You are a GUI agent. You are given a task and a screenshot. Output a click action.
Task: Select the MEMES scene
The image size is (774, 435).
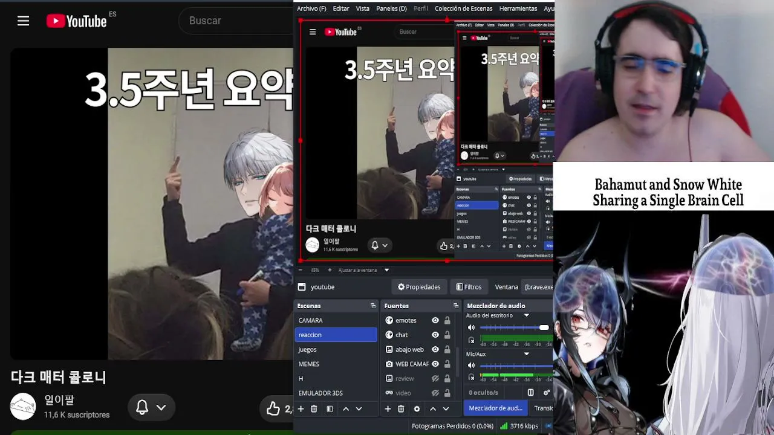(336, 364)
